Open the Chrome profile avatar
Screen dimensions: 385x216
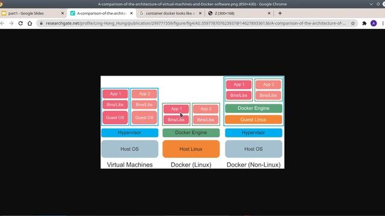point(374,23)
